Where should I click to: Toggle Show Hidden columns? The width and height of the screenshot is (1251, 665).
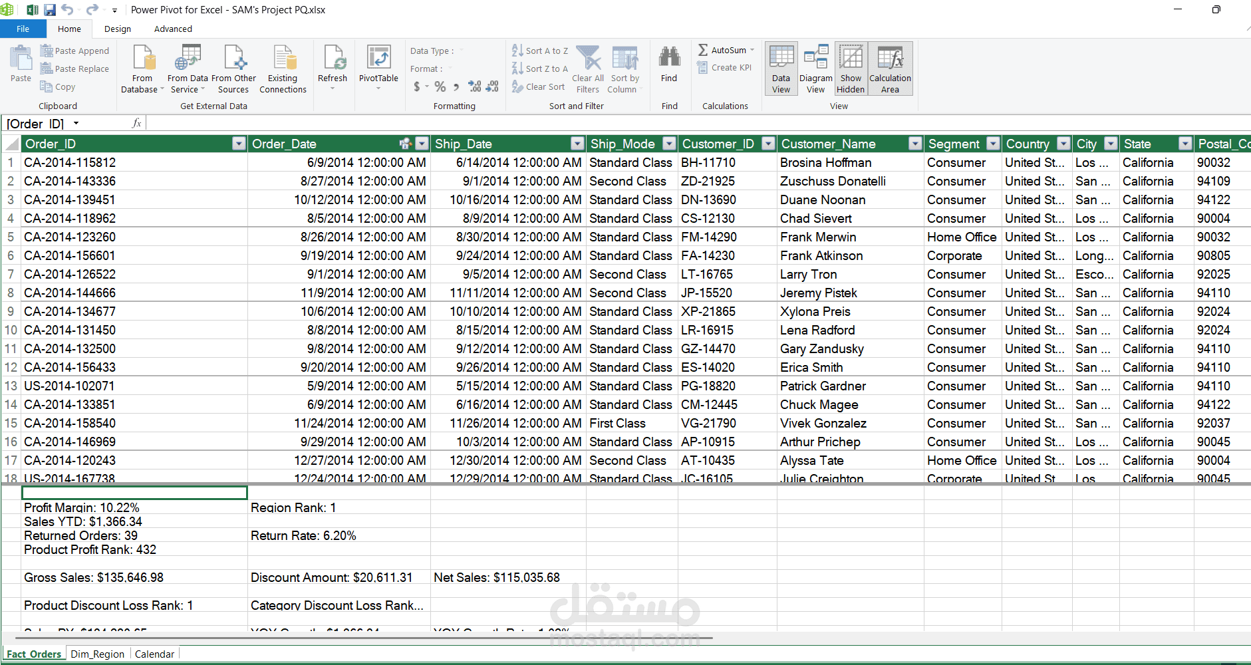click(851, 68)
